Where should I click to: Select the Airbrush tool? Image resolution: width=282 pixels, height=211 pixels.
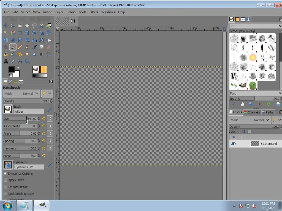point(27,47)
